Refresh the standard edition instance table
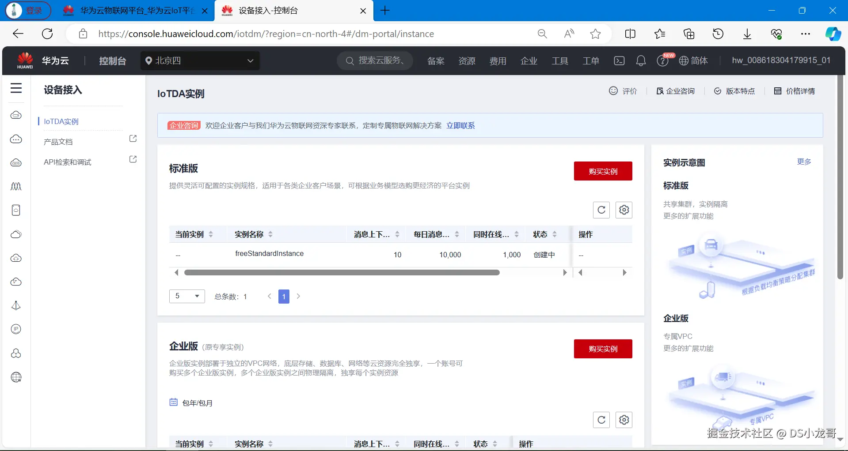The width and height of the screenshot is (848, 451). click(x=601, y=210)
